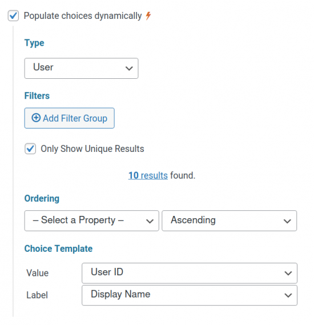Viewport: 314px width, 325px height.
Task: Click the Populate choices dynamically label text
Action: [x=83, y=16]
